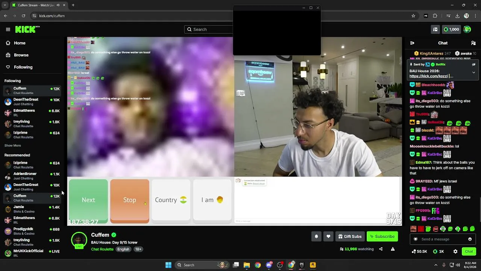
Task: Open MrUKKickOfficial live channel
Action: pyautogui.click(x=32, y=253)
